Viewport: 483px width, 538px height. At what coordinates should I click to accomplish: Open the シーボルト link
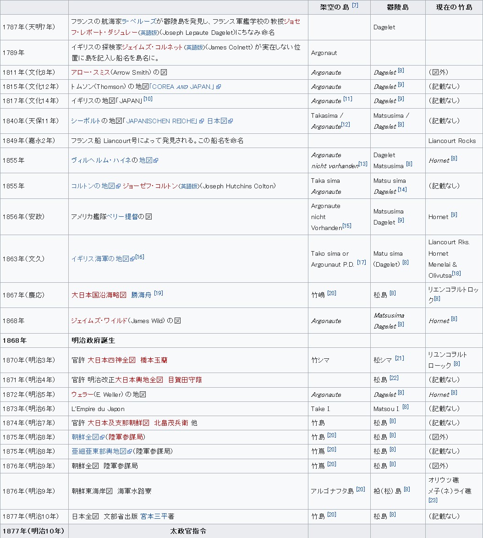86,121
